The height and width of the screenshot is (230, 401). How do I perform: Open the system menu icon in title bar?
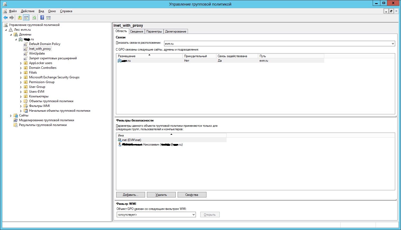[x=5, y=4]
